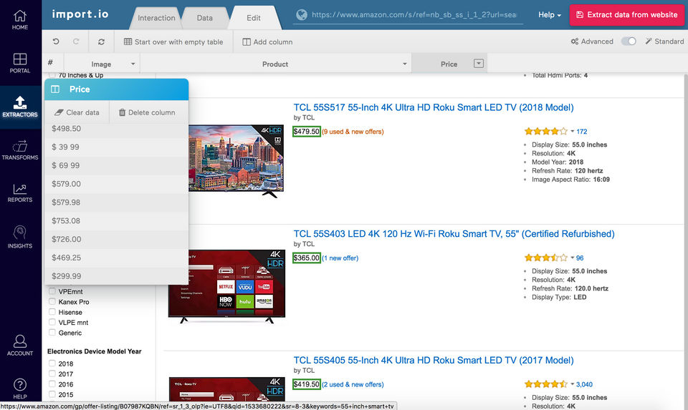Click the undo arrow icon
This screenshot has width=688, height=410.
(x=56, y=42)
